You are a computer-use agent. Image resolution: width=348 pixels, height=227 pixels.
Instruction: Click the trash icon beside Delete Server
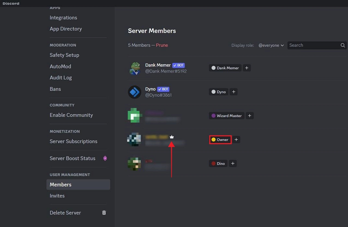pos(104,212)
